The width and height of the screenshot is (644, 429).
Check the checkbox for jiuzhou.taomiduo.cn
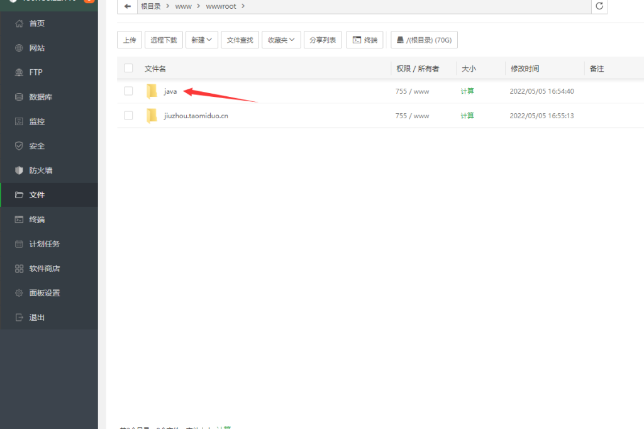128,116
